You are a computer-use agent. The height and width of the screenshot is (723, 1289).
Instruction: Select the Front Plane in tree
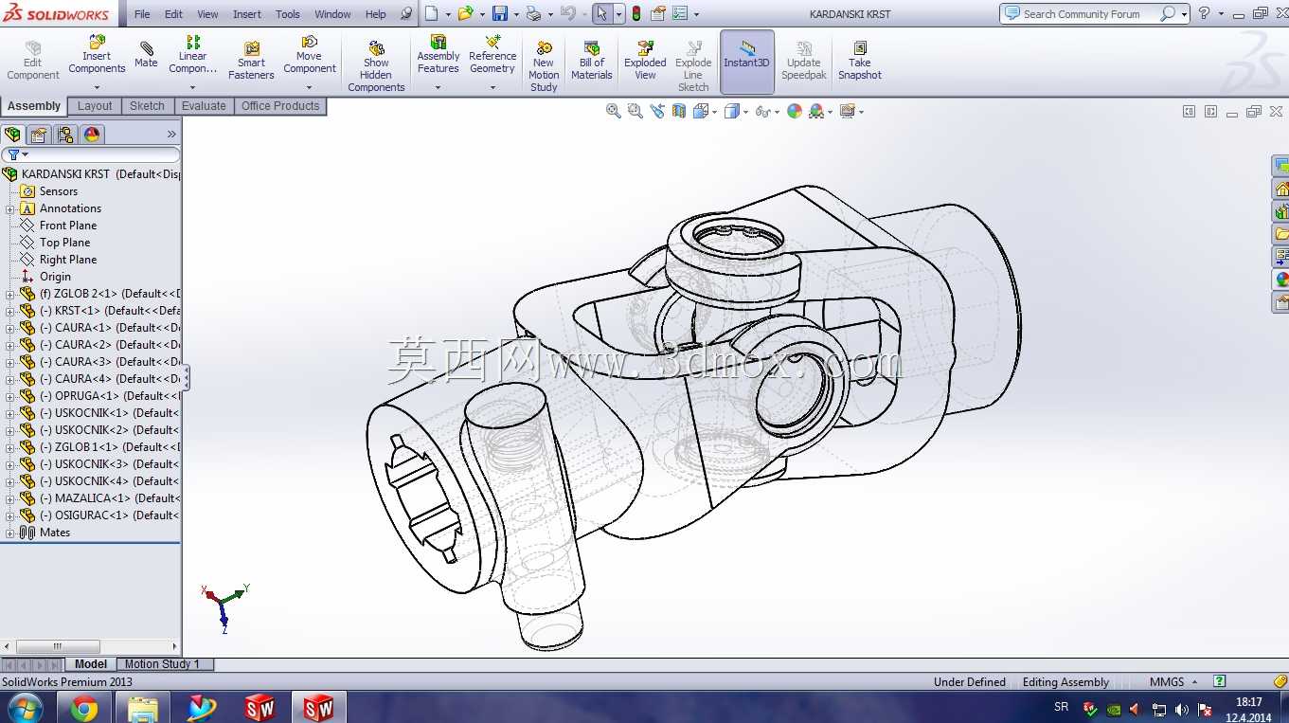68,226
